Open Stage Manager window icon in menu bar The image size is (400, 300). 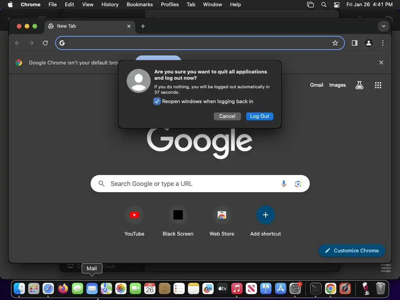pos(310,5)
